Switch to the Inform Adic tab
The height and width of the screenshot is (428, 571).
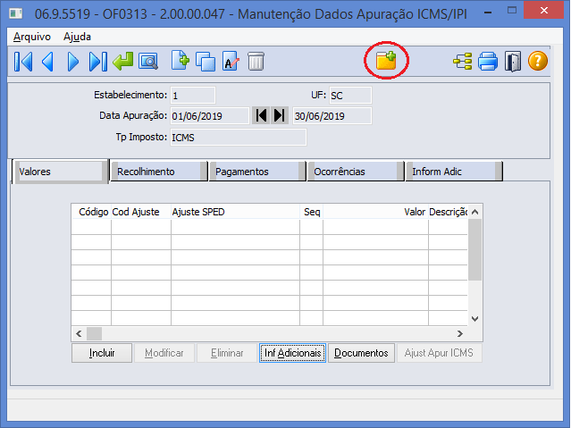click(454, 172)
